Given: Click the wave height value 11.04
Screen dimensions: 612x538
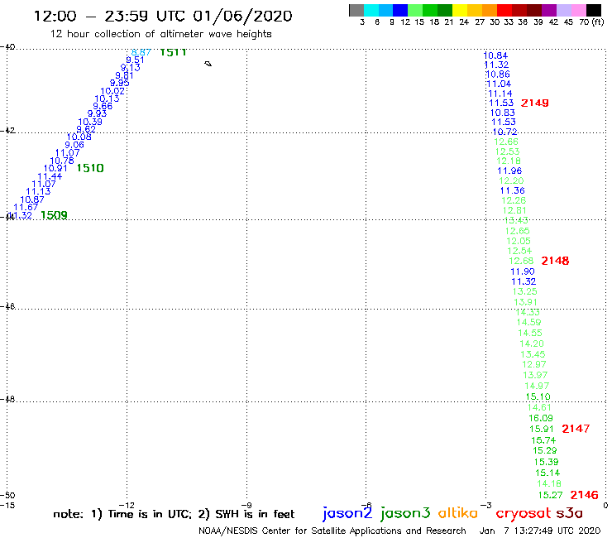Looking at the screenshot, I should (499, 84).
